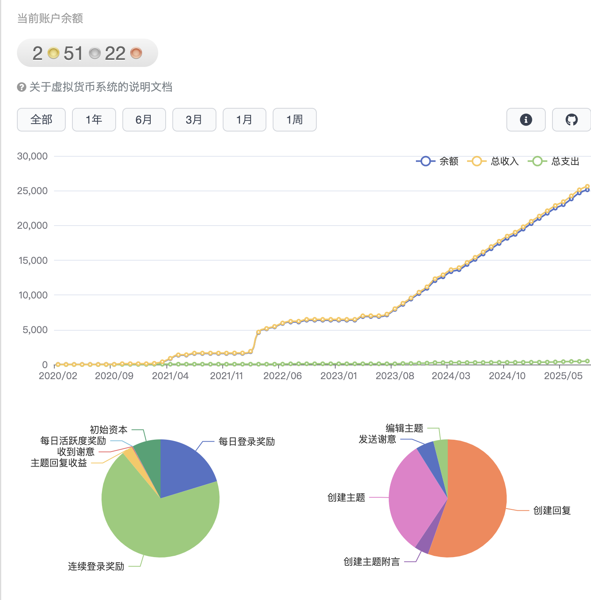
Task: Click the 发送谢意 pie label
Action: coord(377,439)
